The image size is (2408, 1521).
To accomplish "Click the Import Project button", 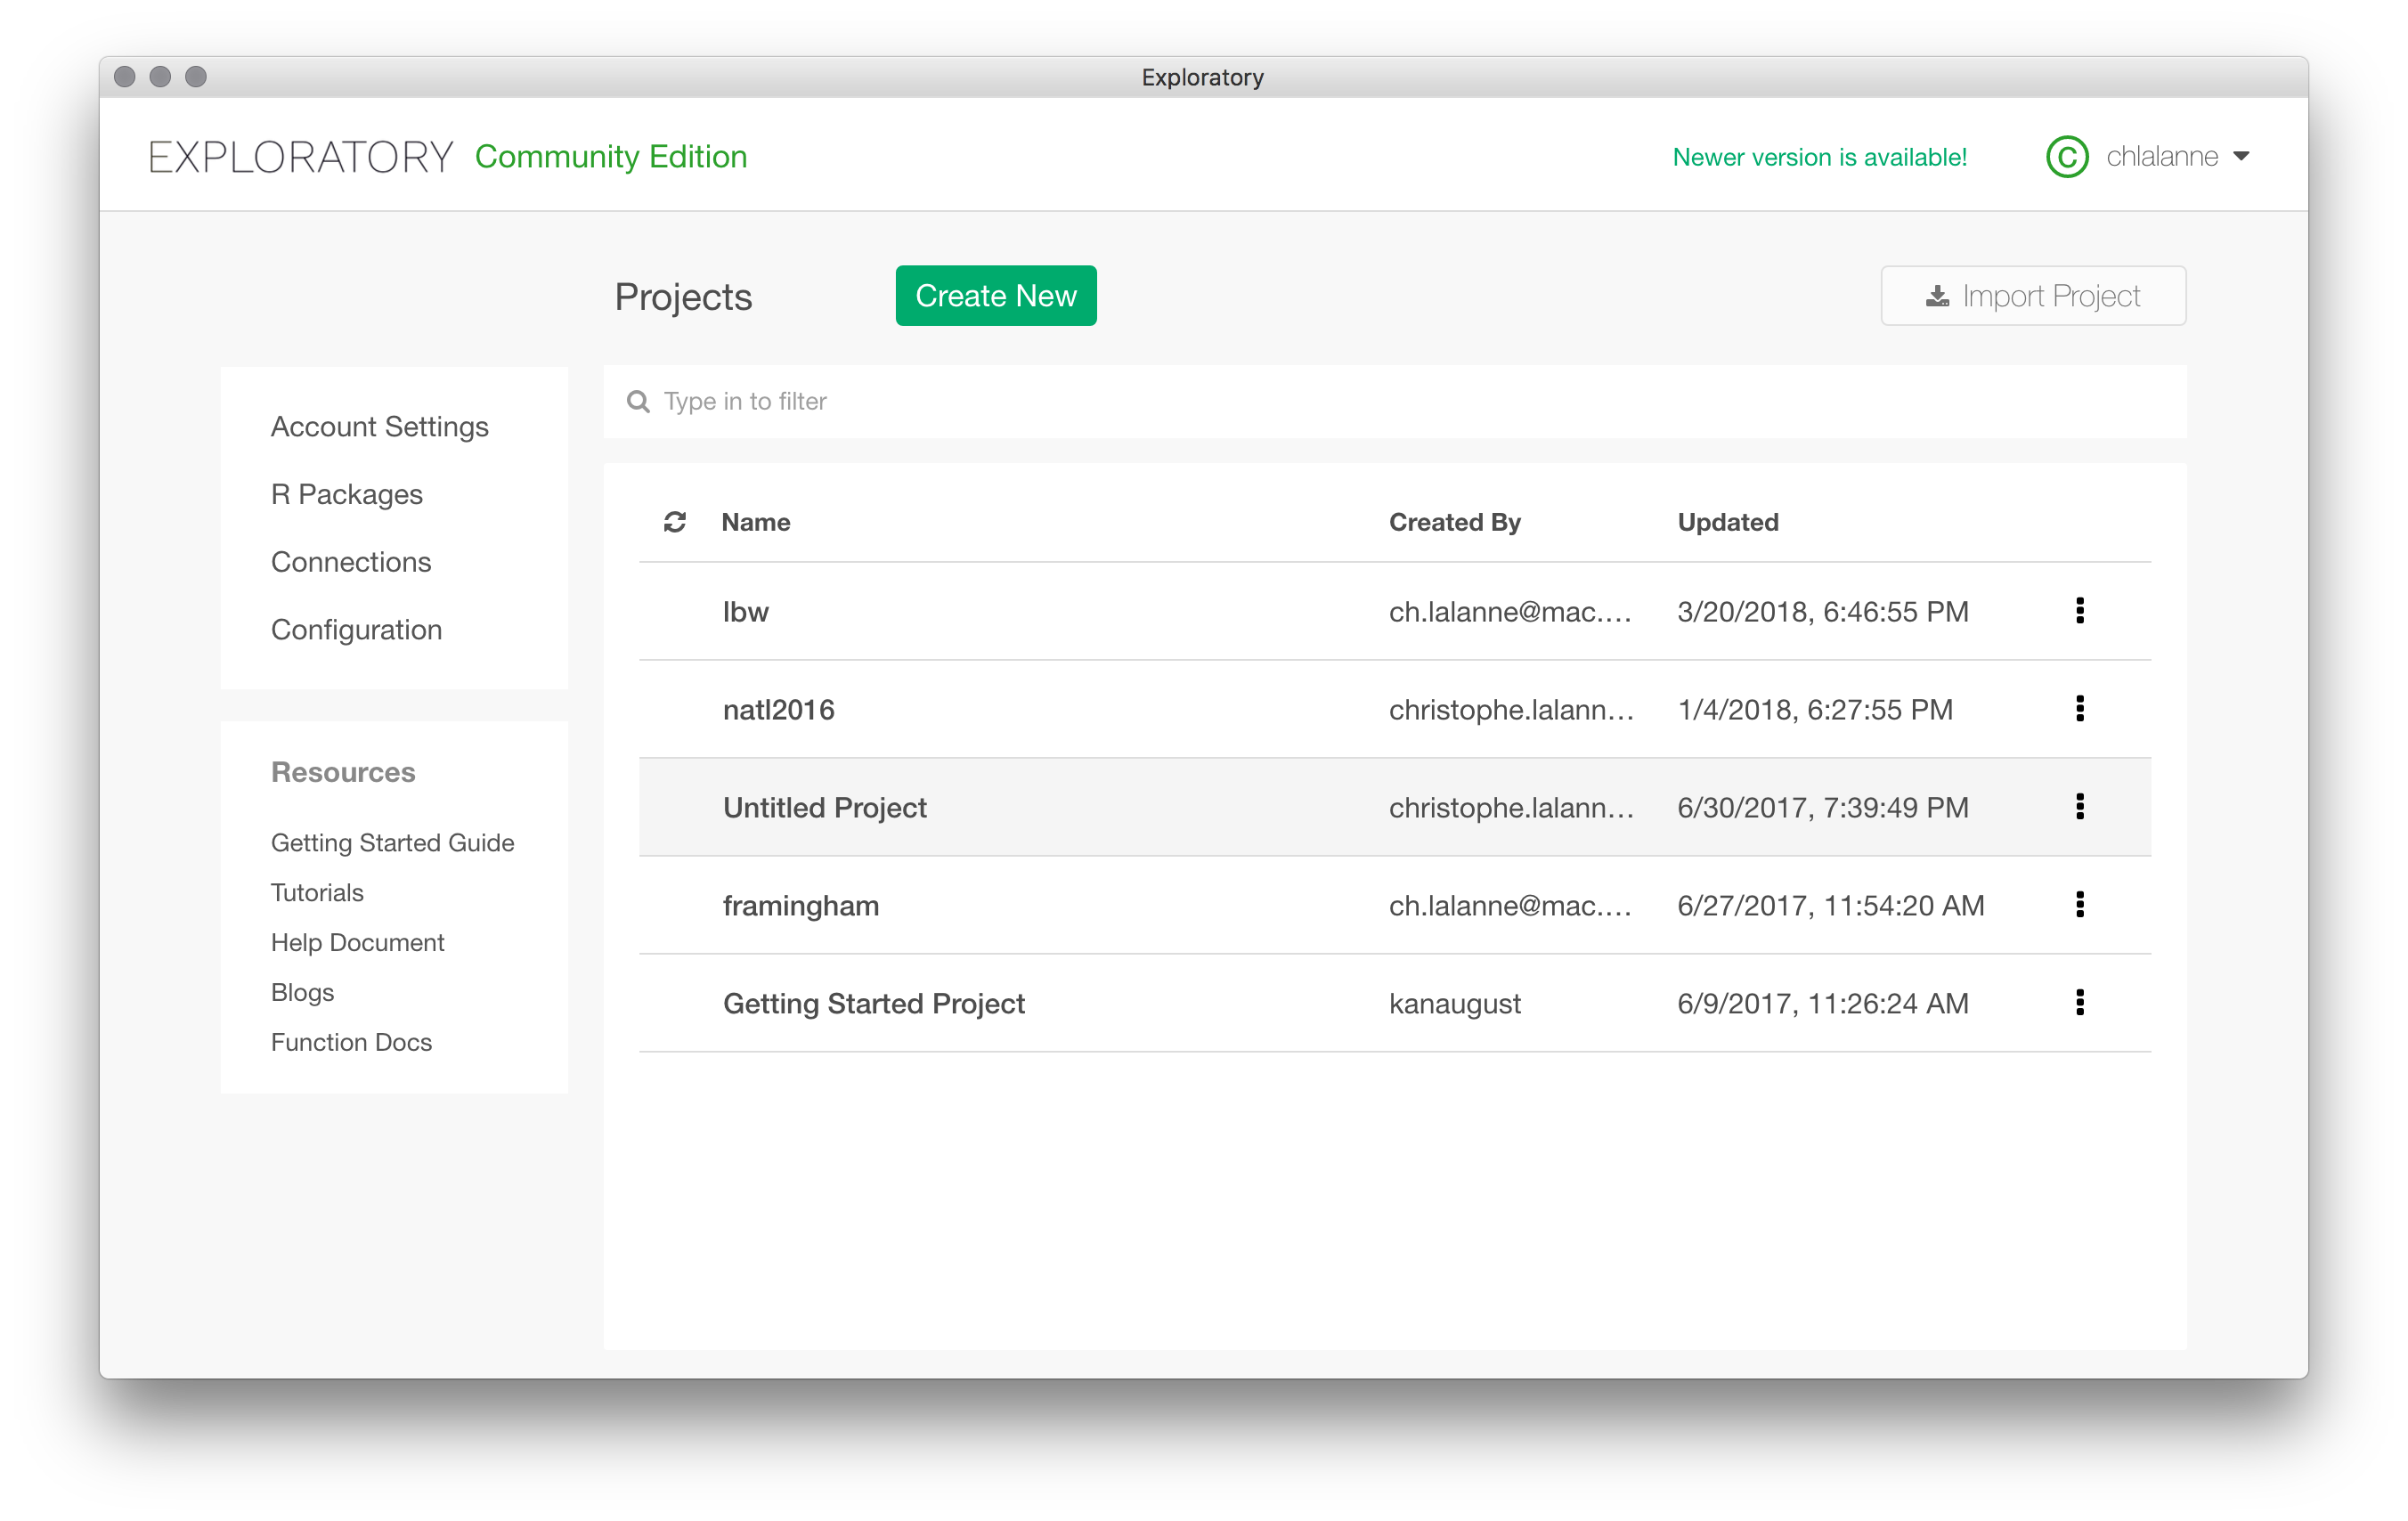I will [x=2032, y=296].
